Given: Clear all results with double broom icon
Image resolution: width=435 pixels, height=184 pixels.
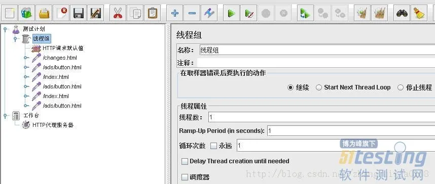Looking at the screenshot, I should [379, 13].
